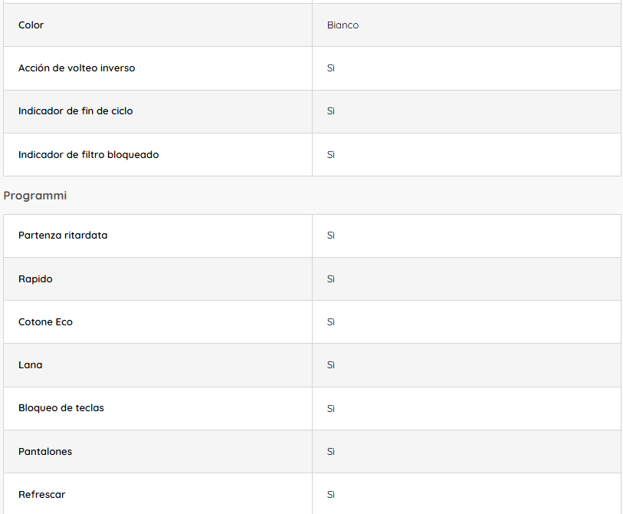Click Indicador de filtro bloqueado label
Viewport: 623px width, 514px height.
89,155
